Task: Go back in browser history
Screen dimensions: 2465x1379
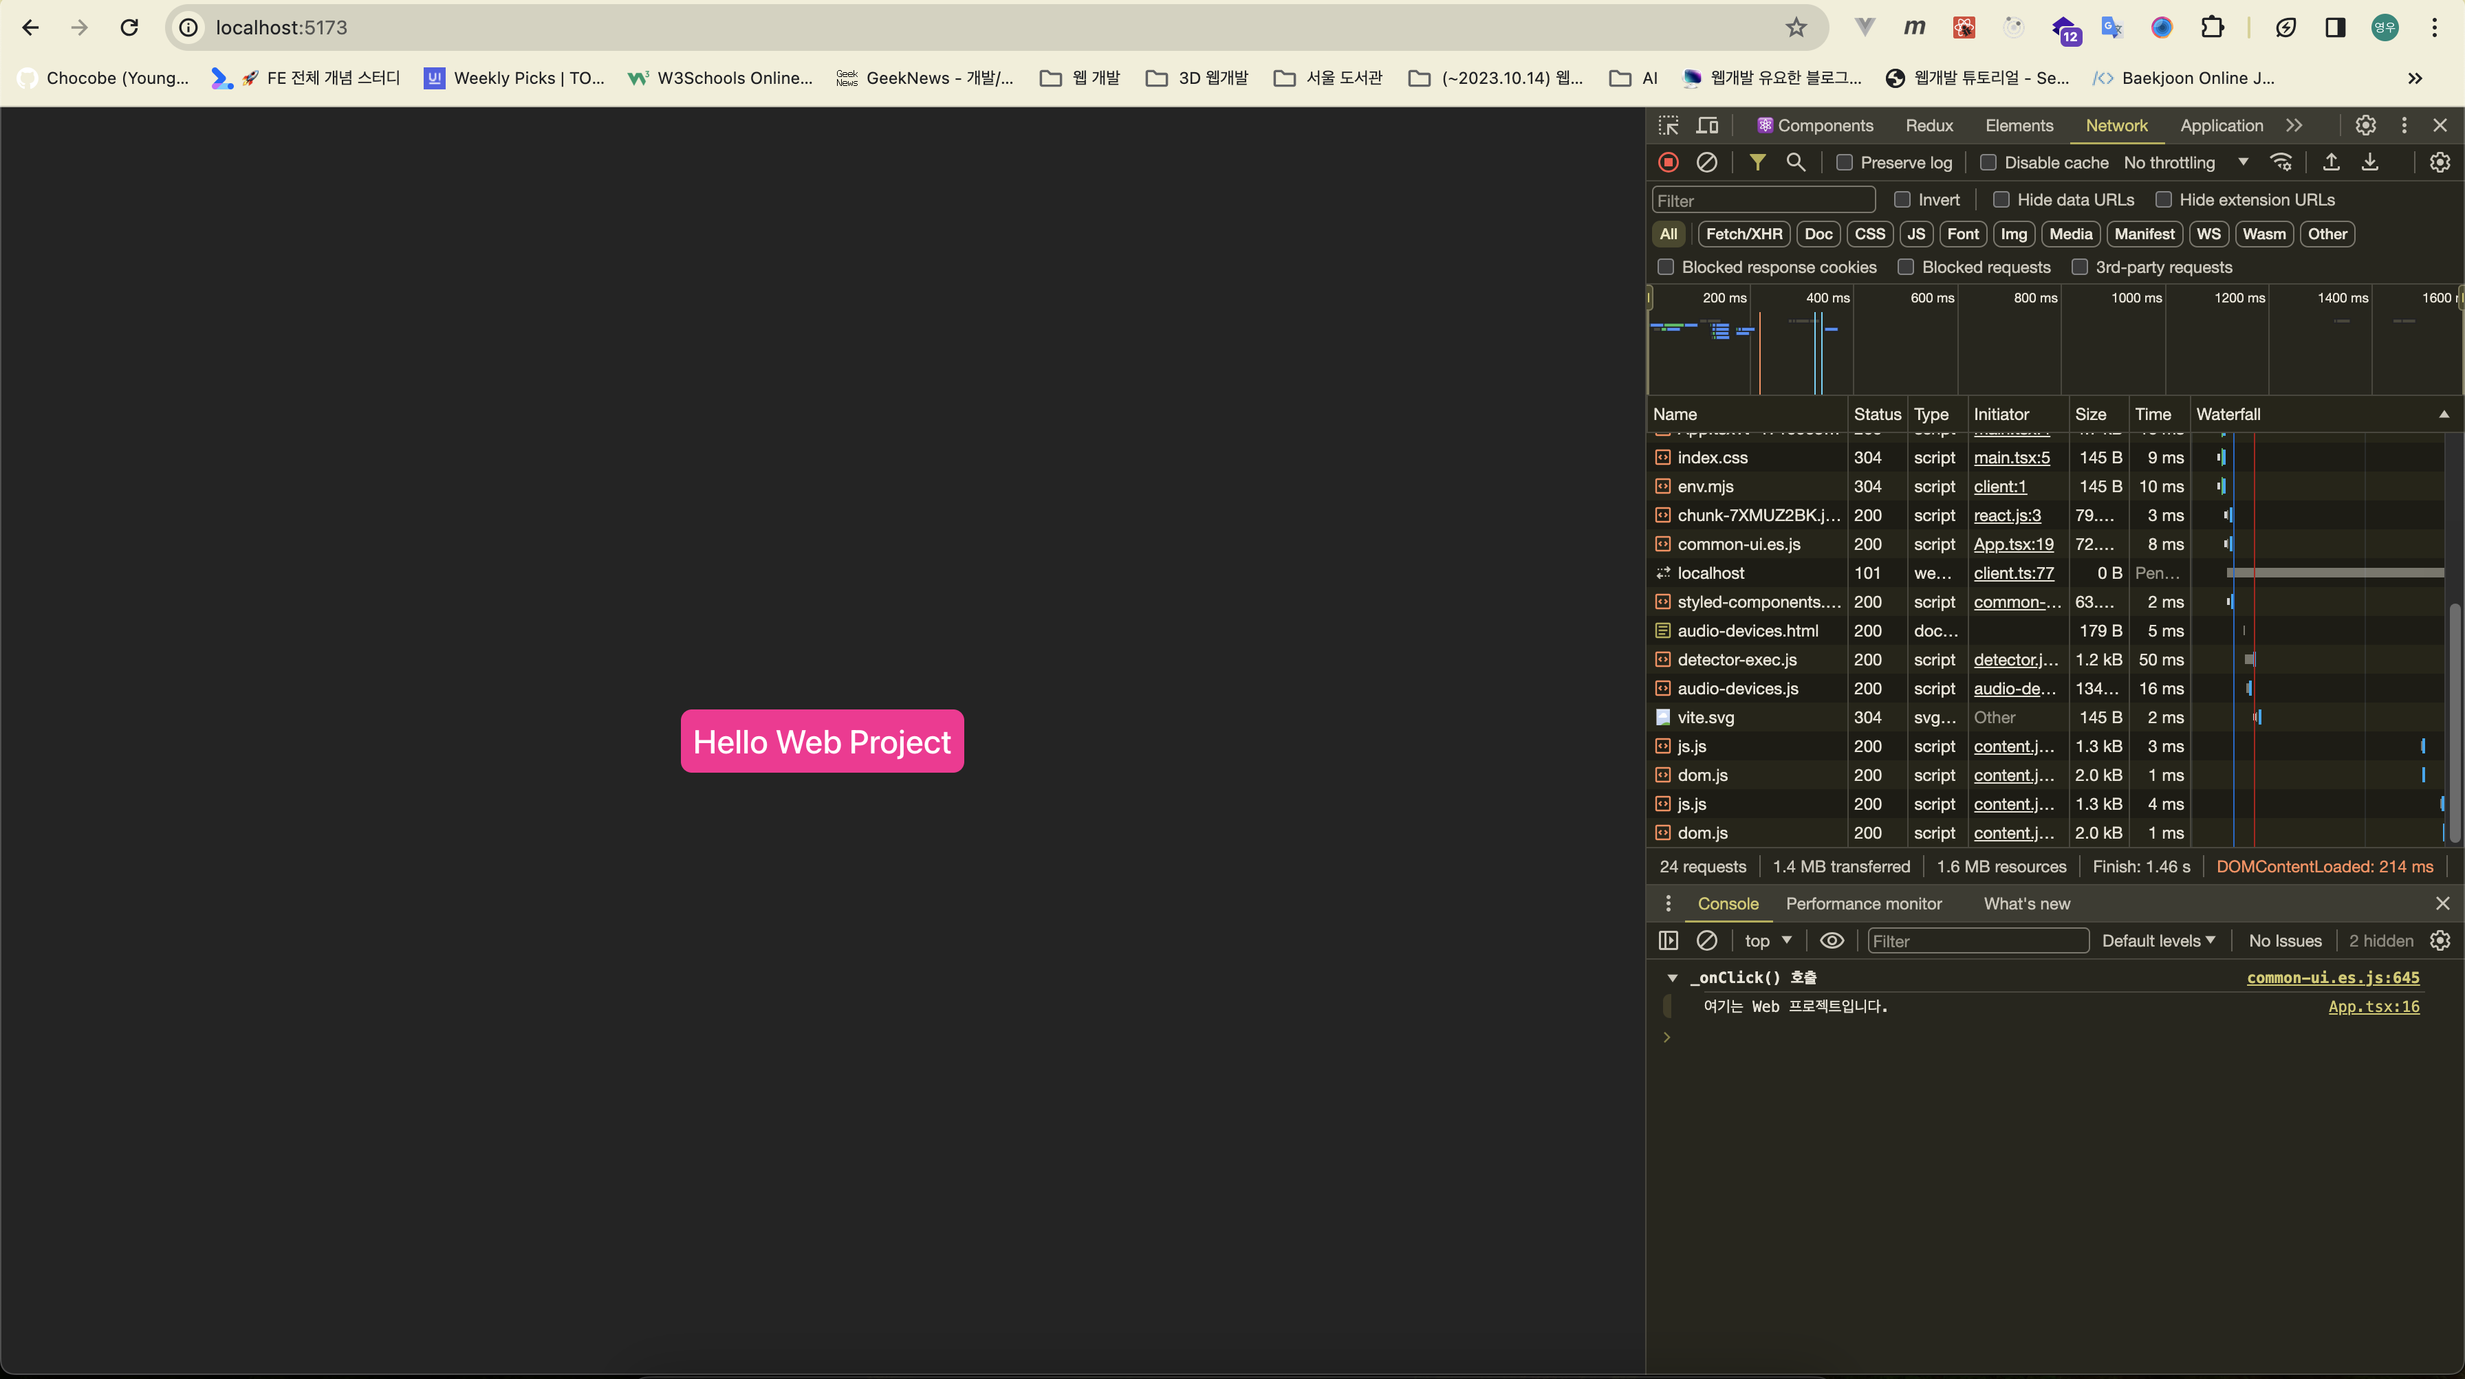Action: pos(30,27)
